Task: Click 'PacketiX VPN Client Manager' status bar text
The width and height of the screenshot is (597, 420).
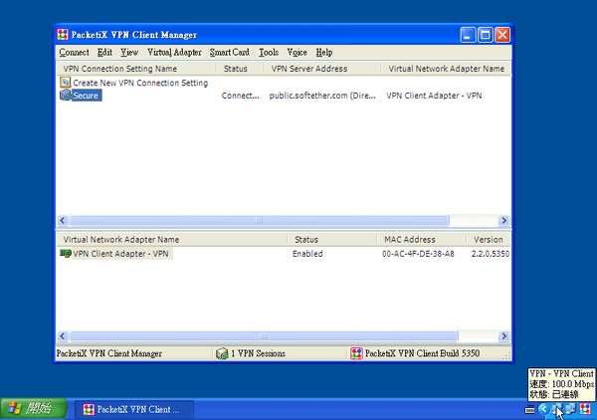Action: click(109, 353)
